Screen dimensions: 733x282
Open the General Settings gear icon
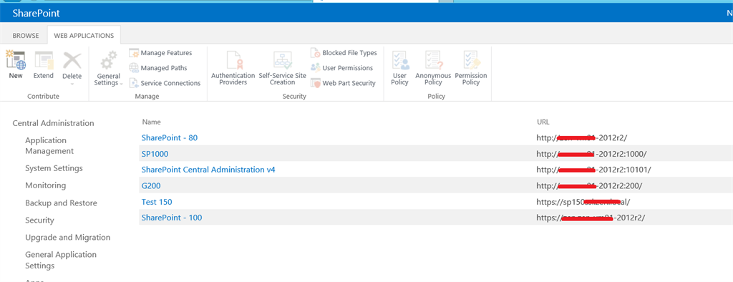click(109, 61)
